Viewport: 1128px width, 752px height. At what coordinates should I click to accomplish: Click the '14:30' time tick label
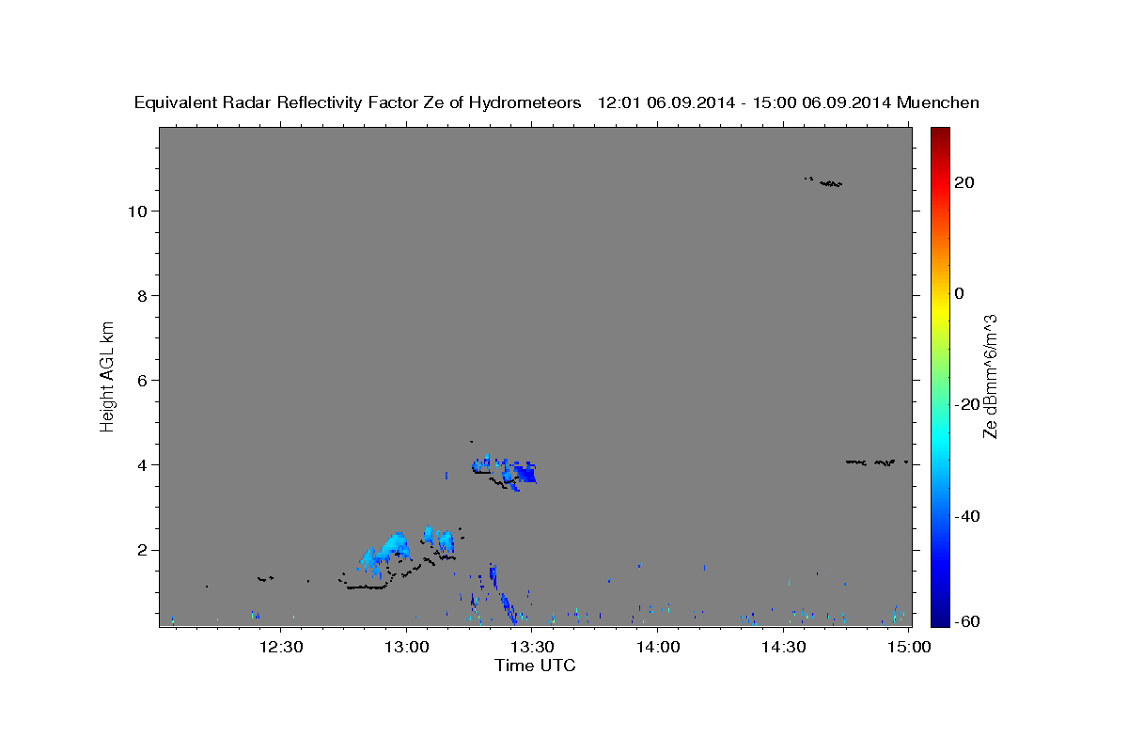[x=783, y=647]
